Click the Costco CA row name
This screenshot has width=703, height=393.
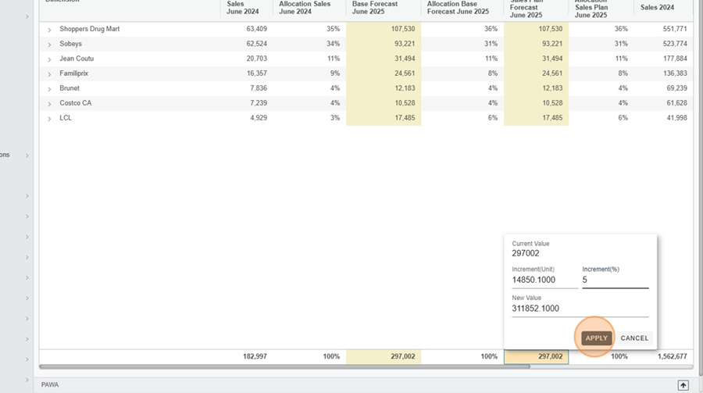click(75, 102)
